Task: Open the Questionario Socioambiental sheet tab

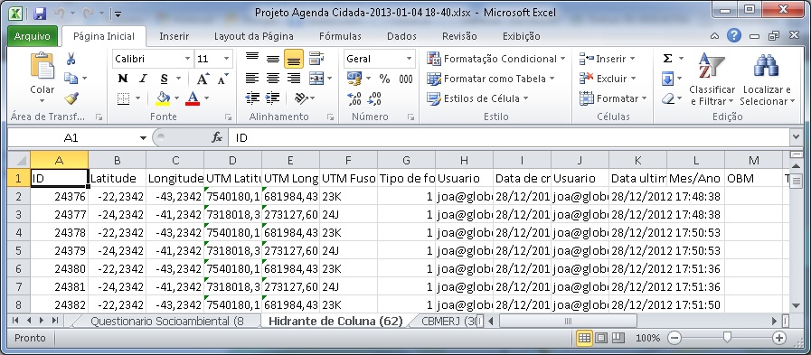Action: click(166, 321)
